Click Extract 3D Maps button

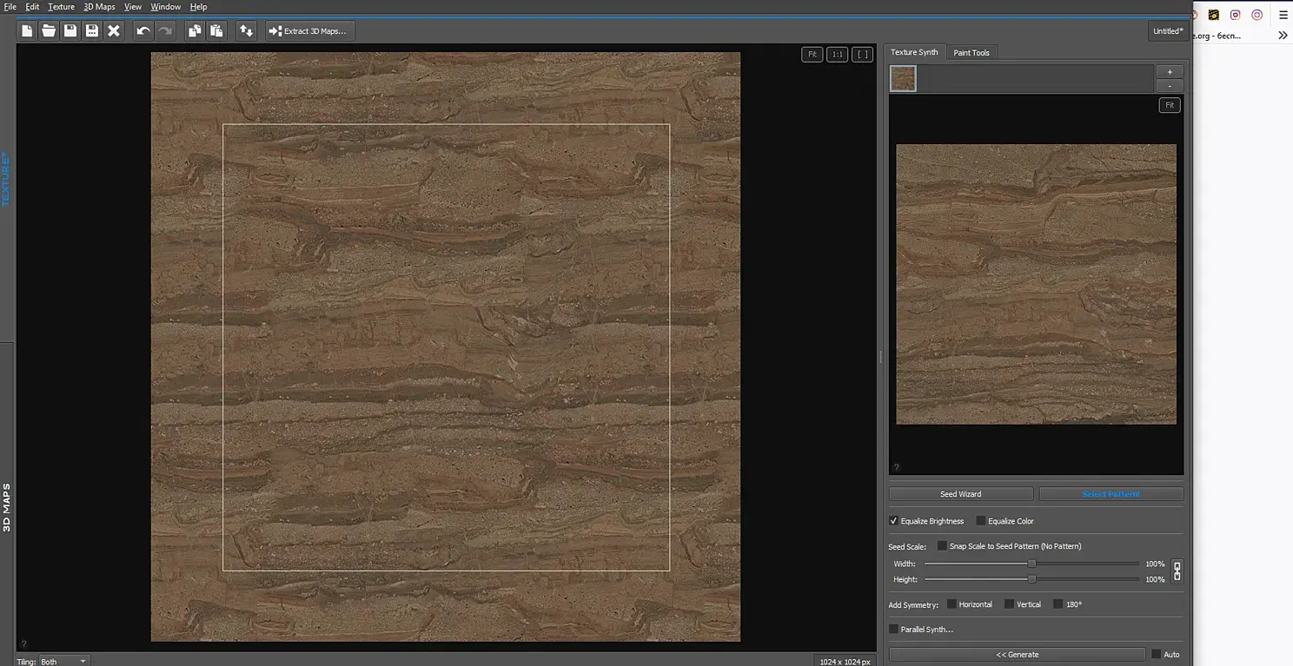pyautogui.click(x=309, y=31)
